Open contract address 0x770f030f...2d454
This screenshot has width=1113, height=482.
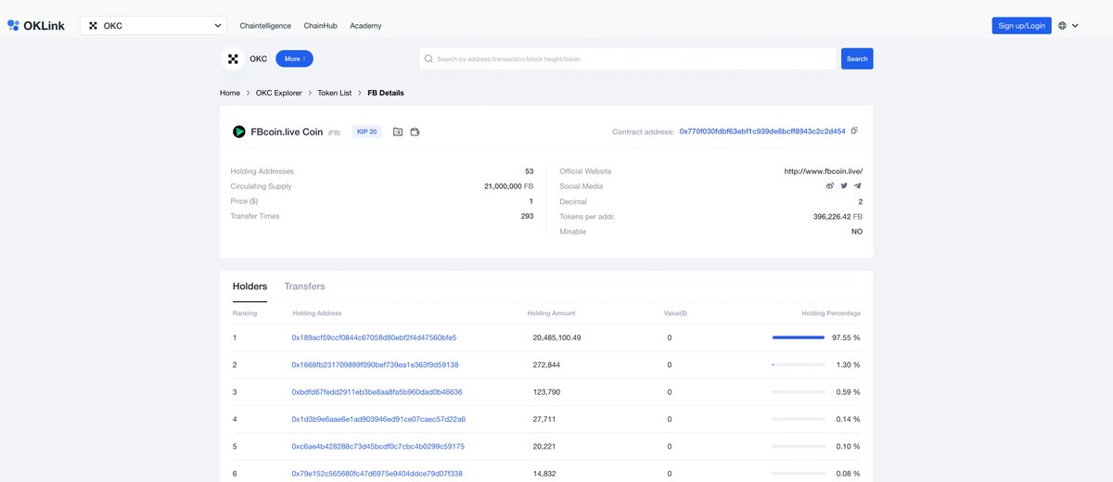tap(762, 132)
